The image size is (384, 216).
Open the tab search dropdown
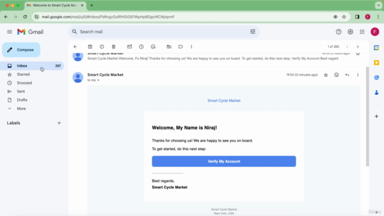tap(379, 5)
